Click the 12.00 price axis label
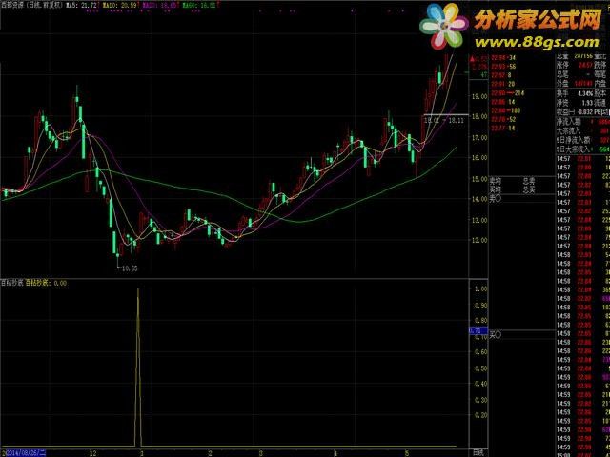The image size is (610, 457). pos(478,240)
